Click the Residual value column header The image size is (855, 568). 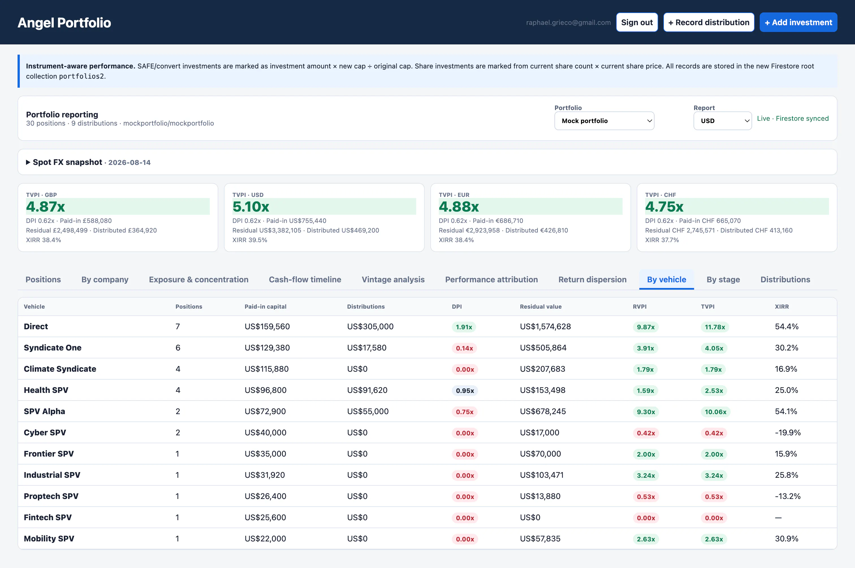(540, 306)
